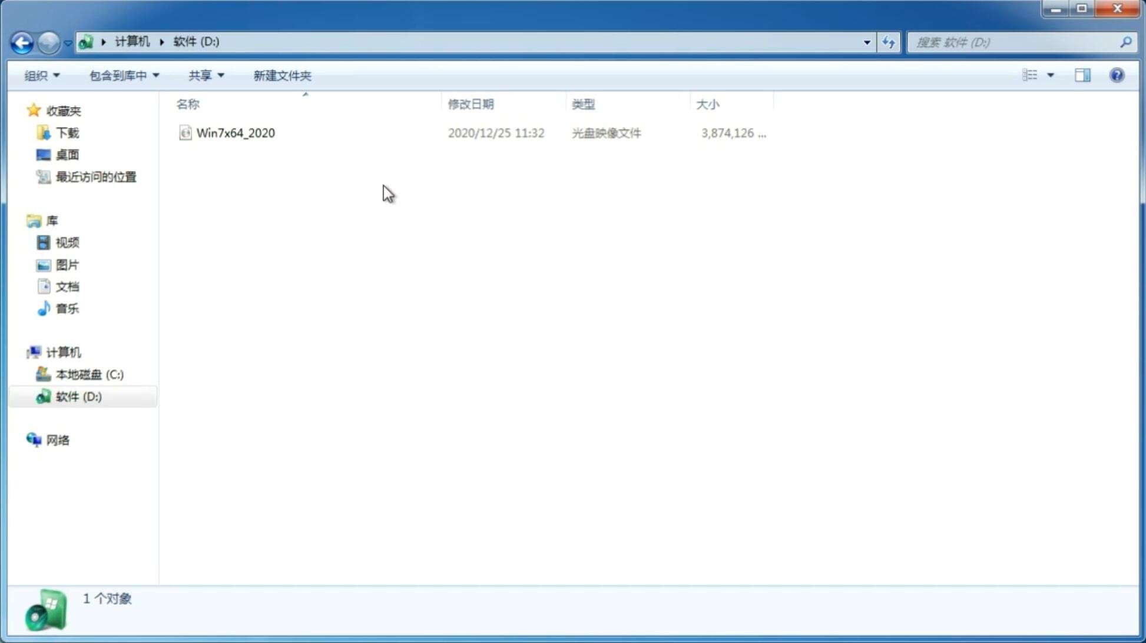Open 下载 folder in sidebar

coord(66,132)
